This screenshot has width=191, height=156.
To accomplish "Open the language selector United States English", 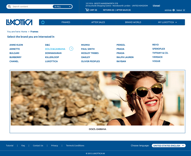I will tap(169, 146).
